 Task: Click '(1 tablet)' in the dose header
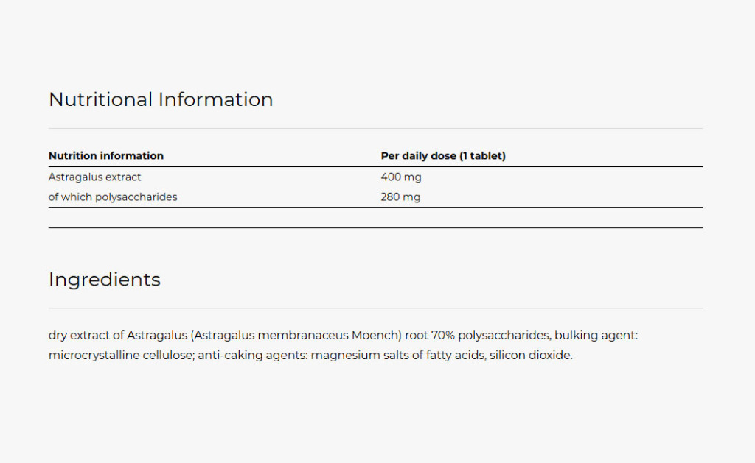click(482, 156)
